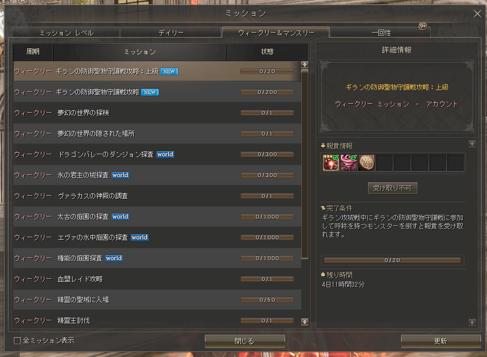Click the 受け取り不可 button
The width and height of the screenshot is (487, 357).
(x=392, y=188)
